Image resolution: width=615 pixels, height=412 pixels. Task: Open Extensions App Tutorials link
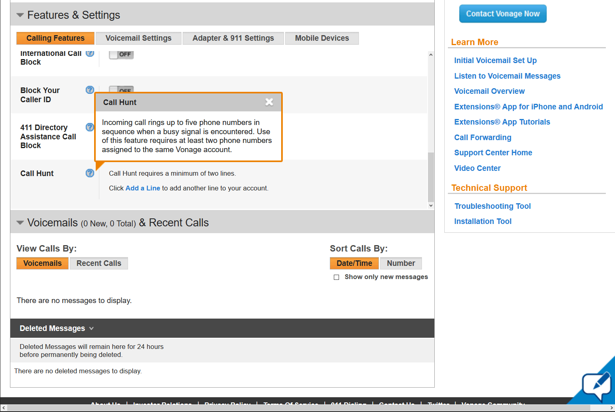point(502,122)
